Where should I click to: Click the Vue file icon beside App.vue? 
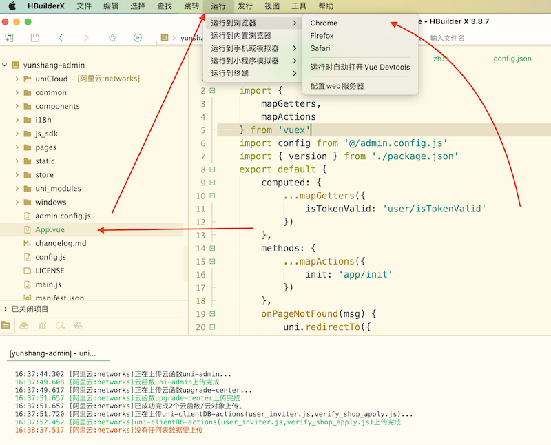click(x=28, y=229)
